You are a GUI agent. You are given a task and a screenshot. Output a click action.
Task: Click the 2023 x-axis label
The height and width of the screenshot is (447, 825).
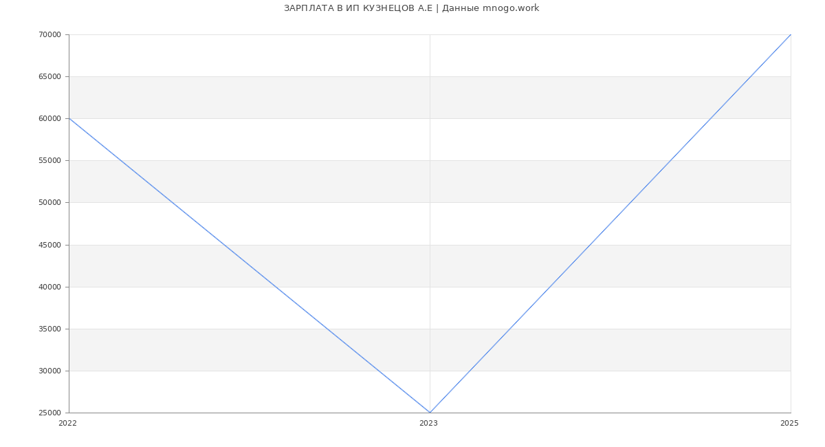coord(428,424)
